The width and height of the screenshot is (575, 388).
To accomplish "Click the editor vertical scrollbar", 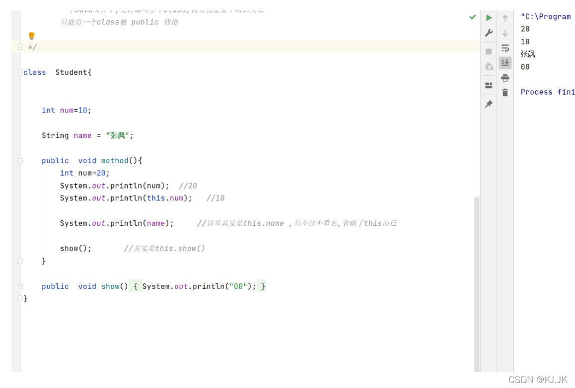I will pyautogui.click(x=477, y=283).
